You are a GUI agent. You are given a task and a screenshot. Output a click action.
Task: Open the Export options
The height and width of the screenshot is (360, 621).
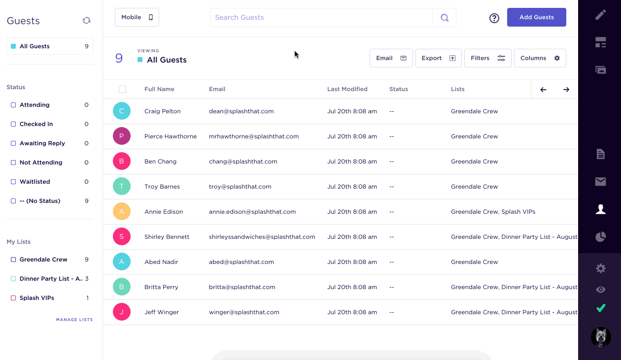point(439,58)
